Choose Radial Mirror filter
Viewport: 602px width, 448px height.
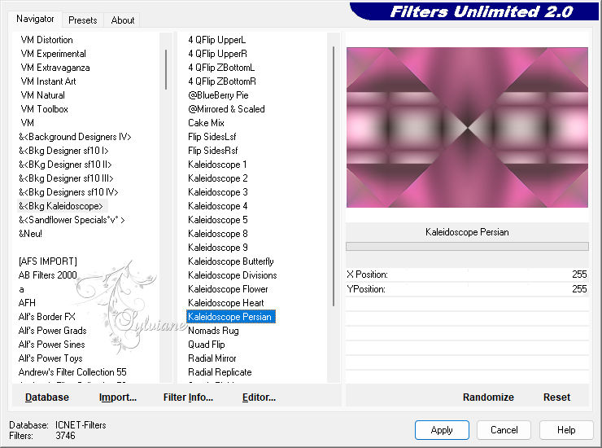212,358
